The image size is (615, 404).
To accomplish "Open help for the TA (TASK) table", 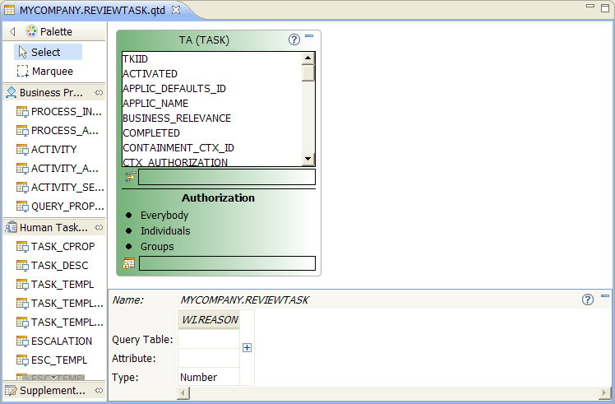I will (x=294, y=39).
